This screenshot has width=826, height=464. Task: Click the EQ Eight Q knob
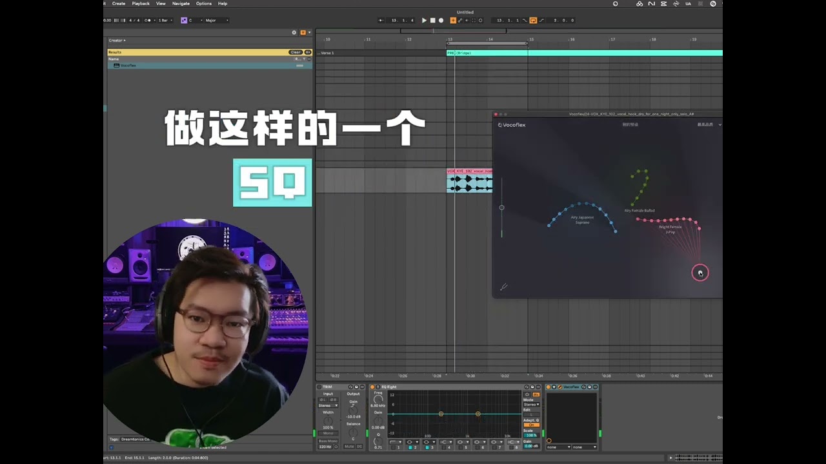click(x=378, y=441)
